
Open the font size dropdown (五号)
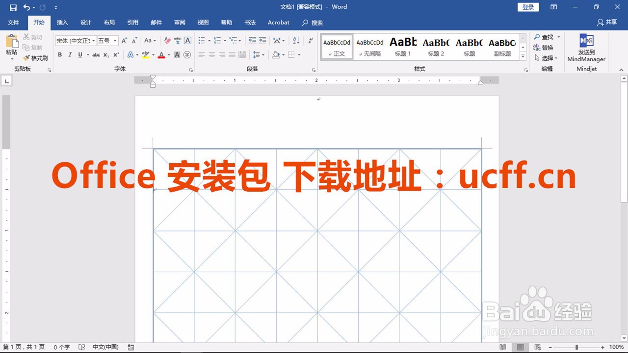(x=115, y=41)
